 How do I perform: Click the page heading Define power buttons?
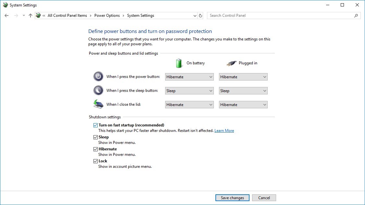point(150,31)
